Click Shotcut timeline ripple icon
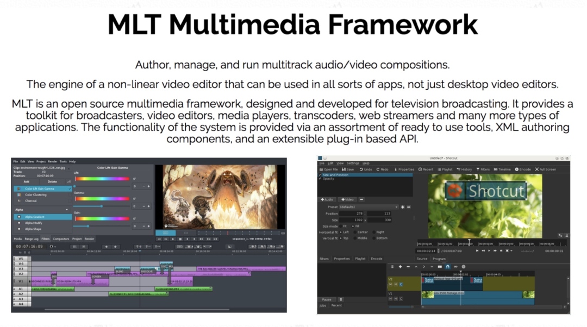The height and width of the screenshot is (327, 587). coord(455,267)
